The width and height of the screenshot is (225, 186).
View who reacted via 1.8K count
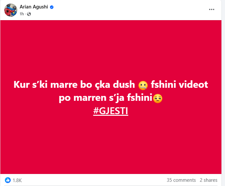pyautogui.click(x=17, y=180)
